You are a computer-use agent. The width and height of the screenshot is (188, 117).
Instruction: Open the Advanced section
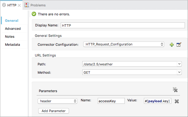tap(13, 29)
